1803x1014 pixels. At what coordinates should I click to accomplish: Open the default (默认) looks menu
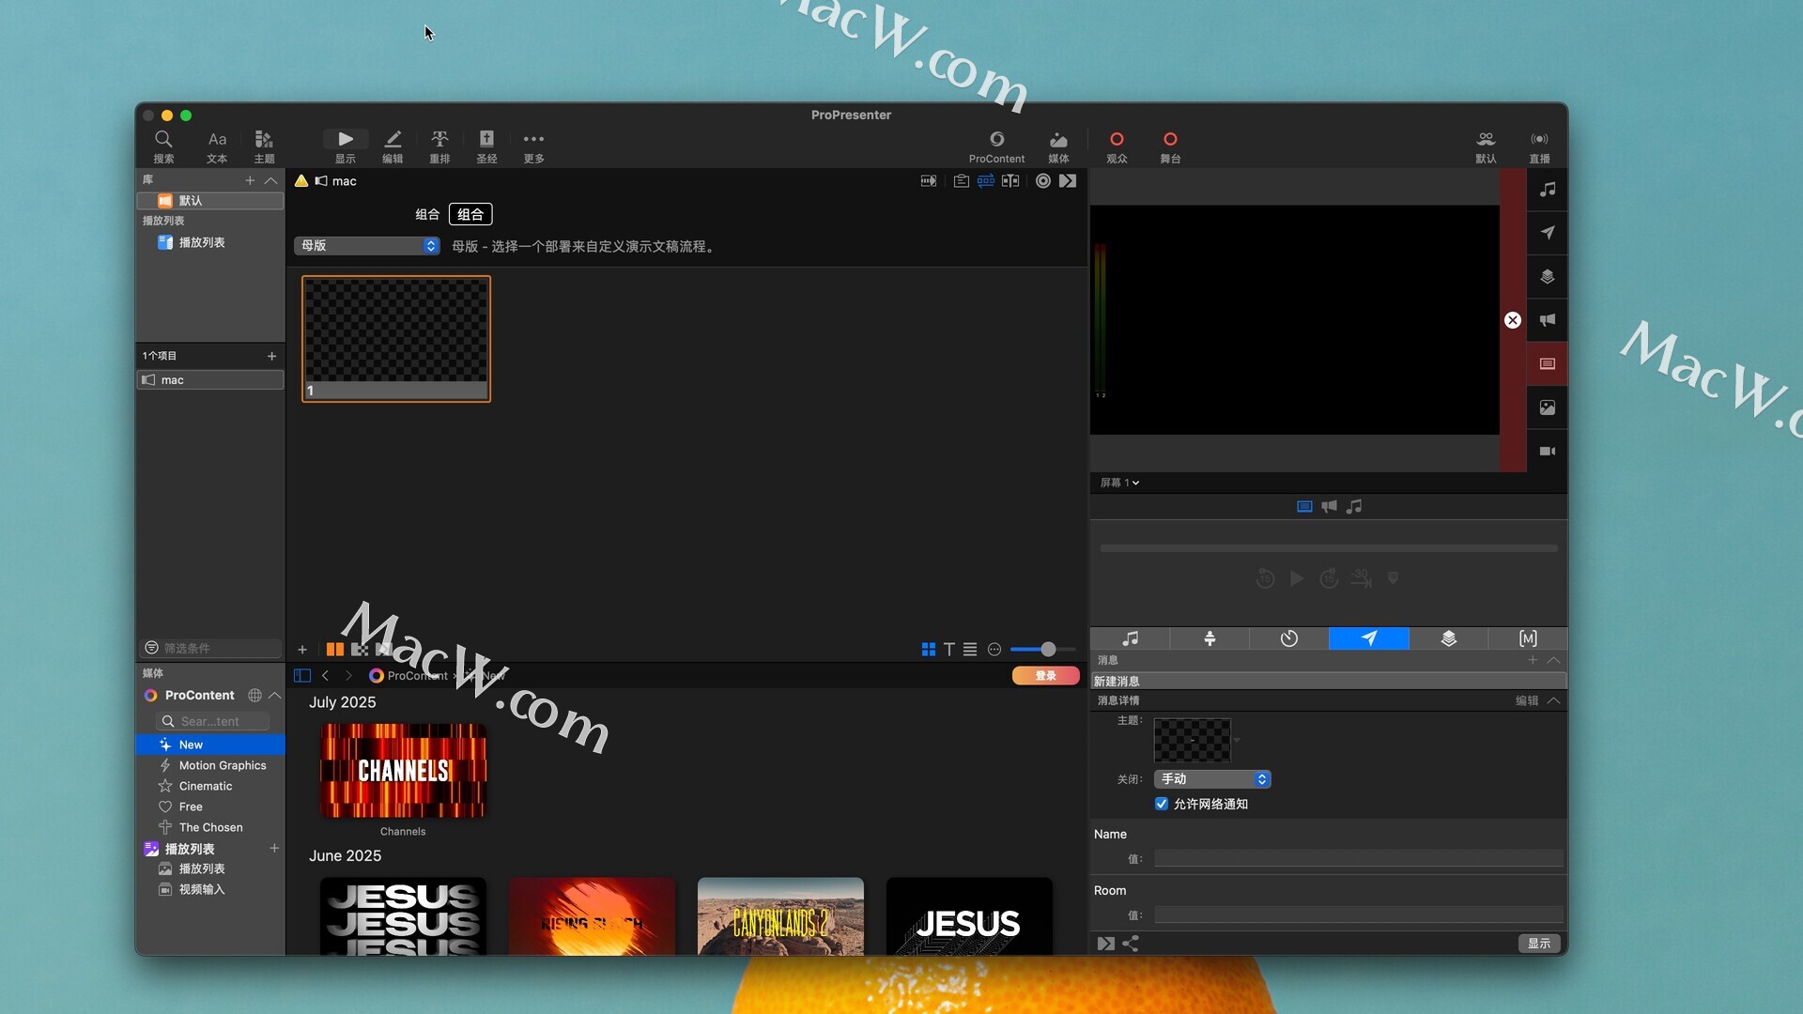tap(1486, 146)
